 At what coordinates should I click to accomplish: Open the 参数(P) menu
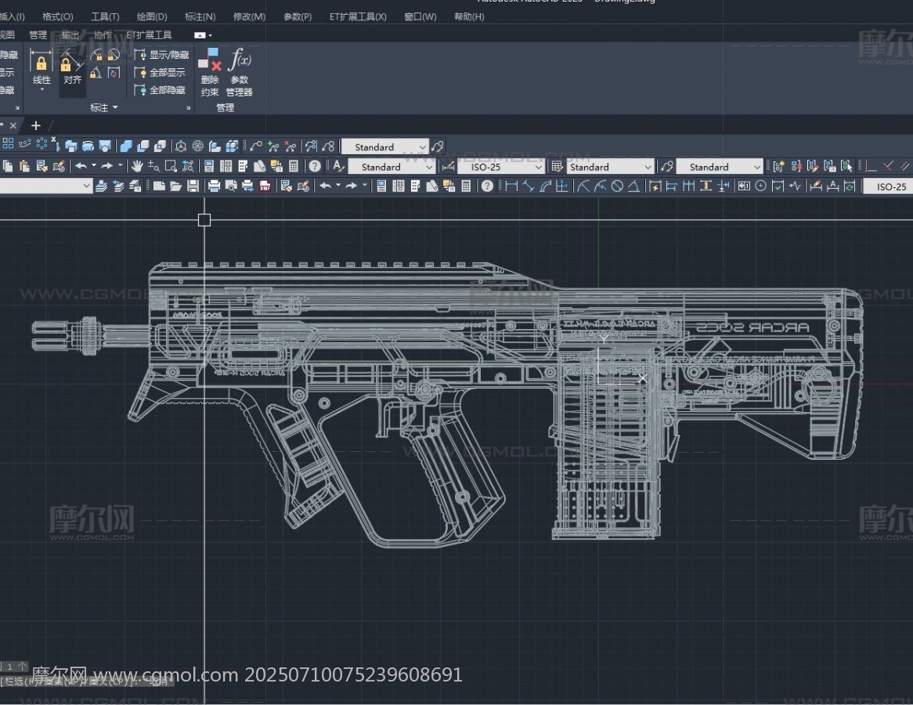tap(298, 16)
